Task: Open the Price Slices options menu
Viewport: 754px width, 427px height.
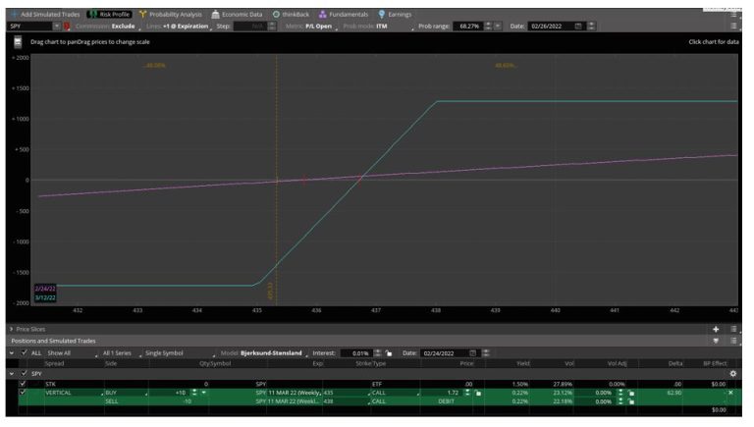Action: tap(733, 329)
